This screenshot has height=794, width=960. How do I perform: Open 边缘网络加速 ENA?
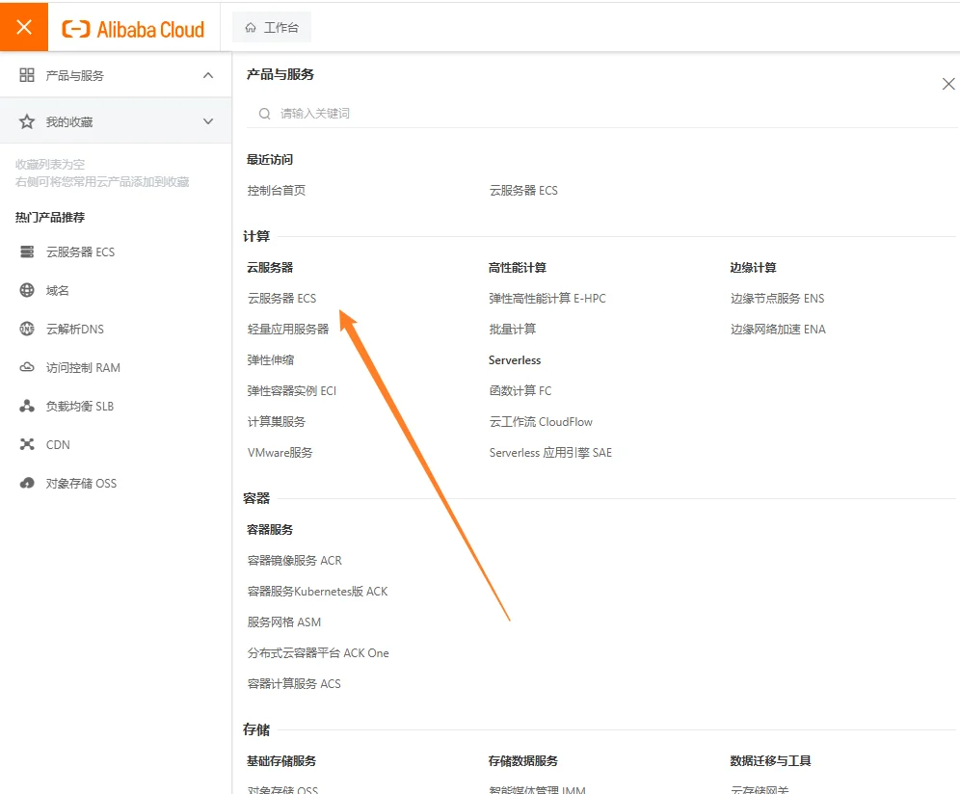click(778, 330)
